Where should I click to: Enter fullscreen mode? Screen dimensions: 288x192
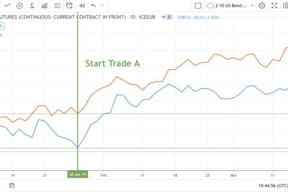275,6
